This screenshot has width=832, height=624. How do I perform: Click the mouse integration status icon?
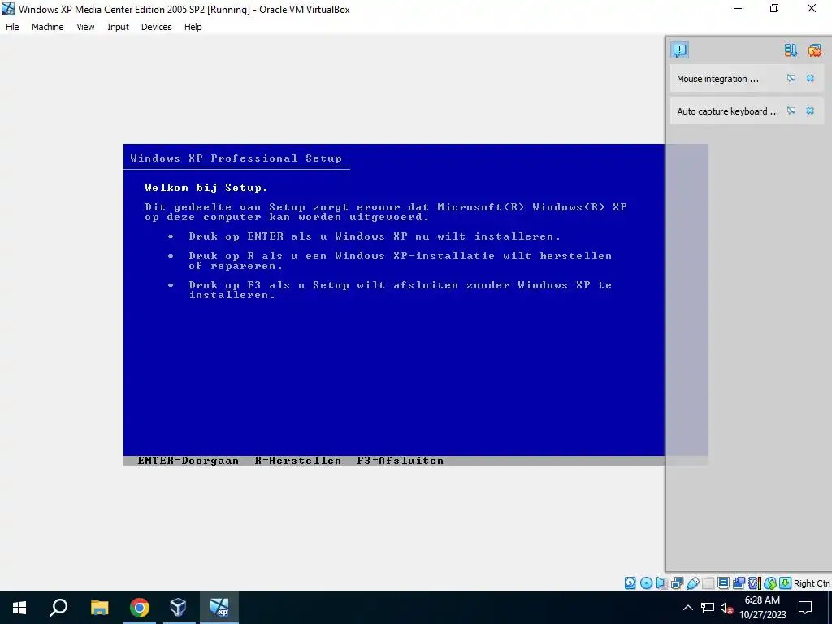(770, 583)
